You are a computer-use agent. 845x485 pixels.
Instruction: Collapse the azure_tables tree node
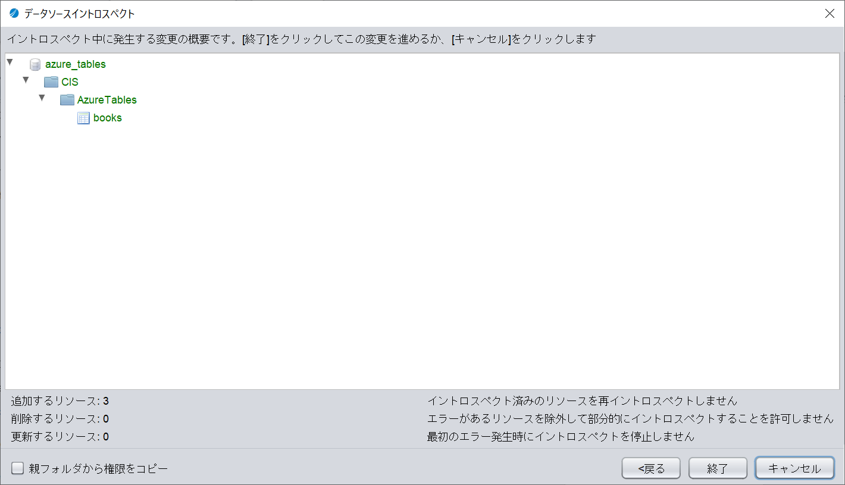pyautogui.click(x=10, y=62)
